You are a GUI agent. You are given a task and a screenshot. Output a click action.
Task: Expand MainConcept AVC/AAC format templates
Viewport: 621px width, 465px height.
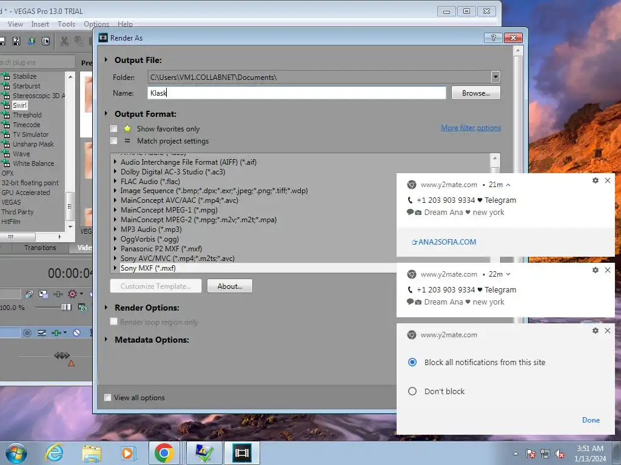[x=115, y=200]
